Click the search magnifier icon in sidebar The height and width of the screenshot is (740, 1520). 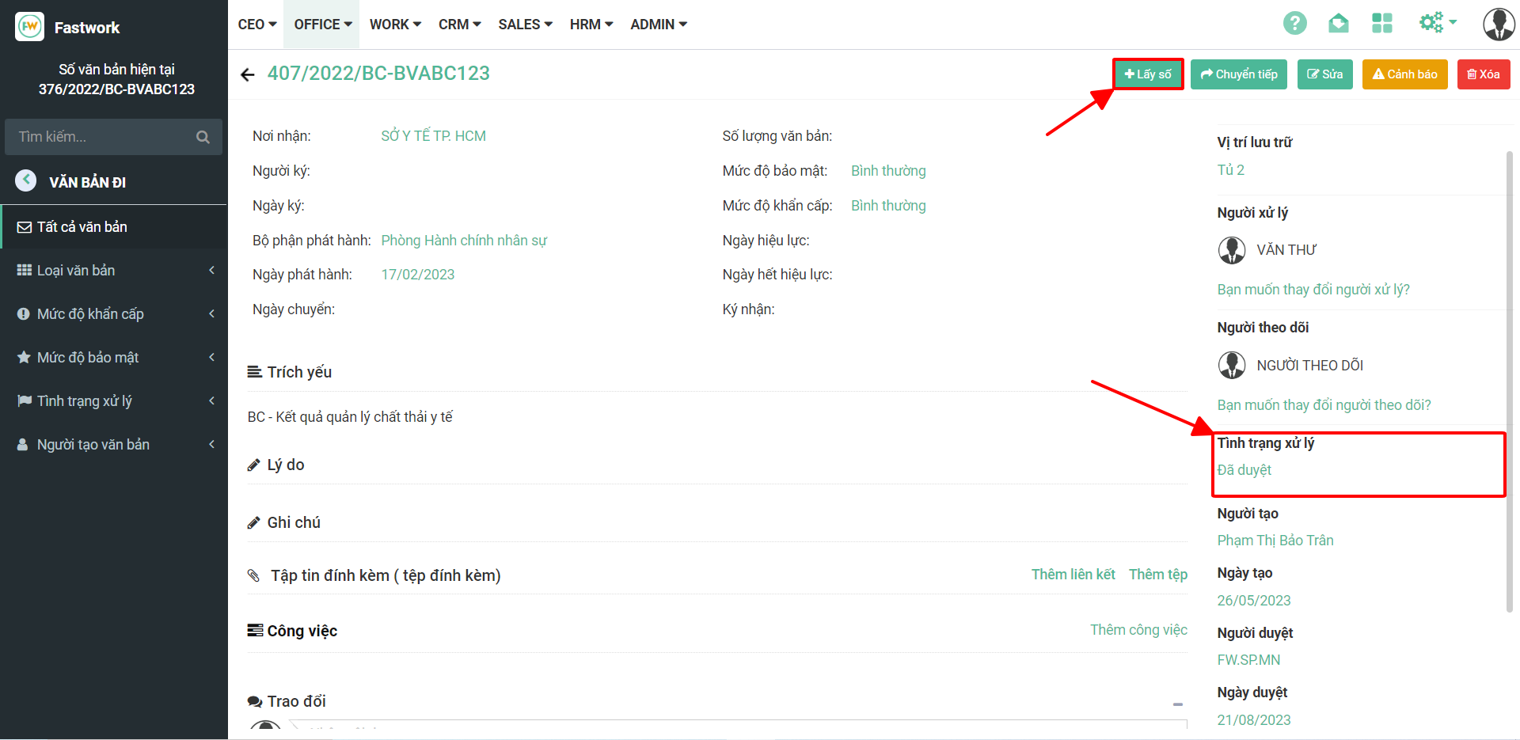point(203,137)
